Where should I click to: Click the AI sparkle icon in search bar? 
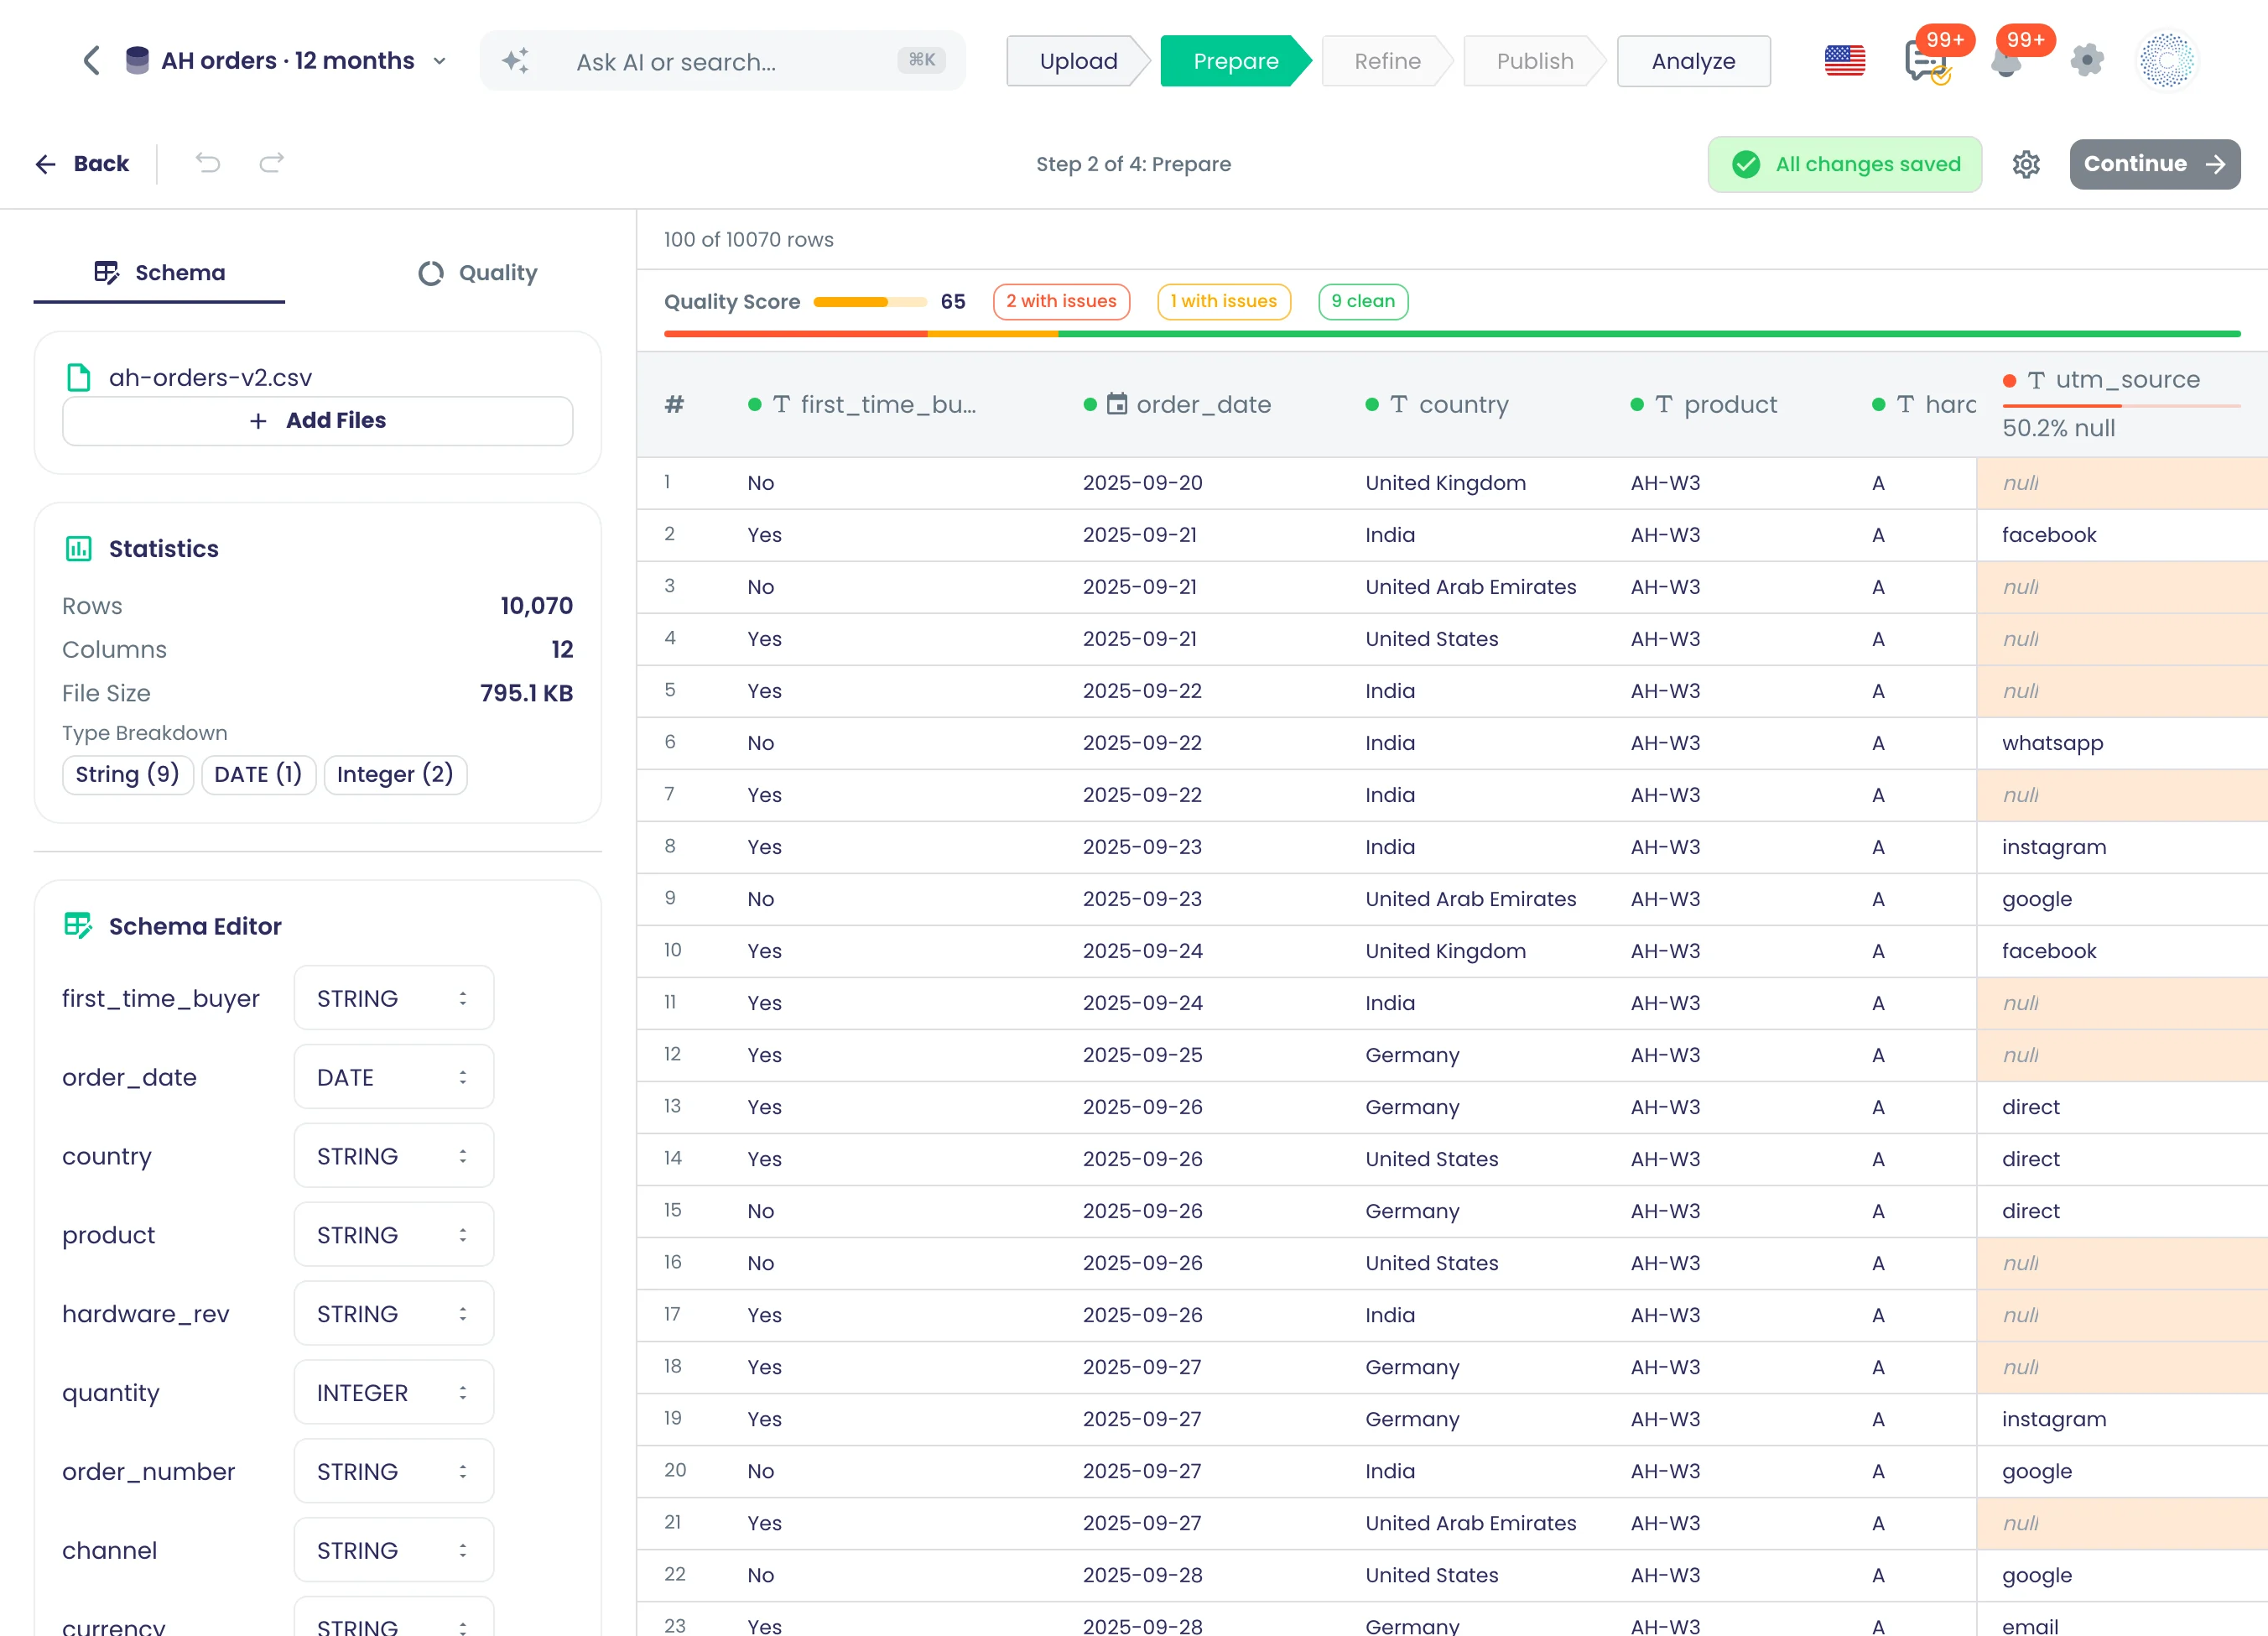516,61
